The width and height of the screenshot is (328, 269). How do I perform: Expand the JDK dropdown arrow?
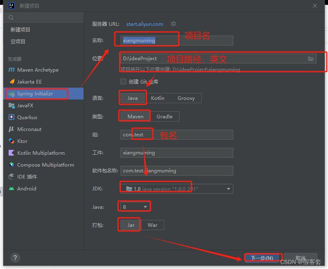coord(228,189)
